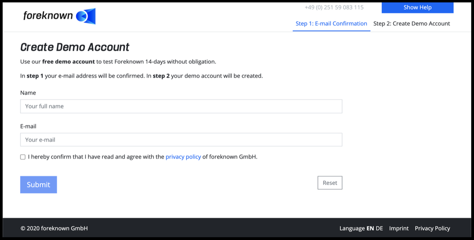Switch to Step 2: Create Demo Account tab
This screenshot has height=240, width=474.
point(412,24)
